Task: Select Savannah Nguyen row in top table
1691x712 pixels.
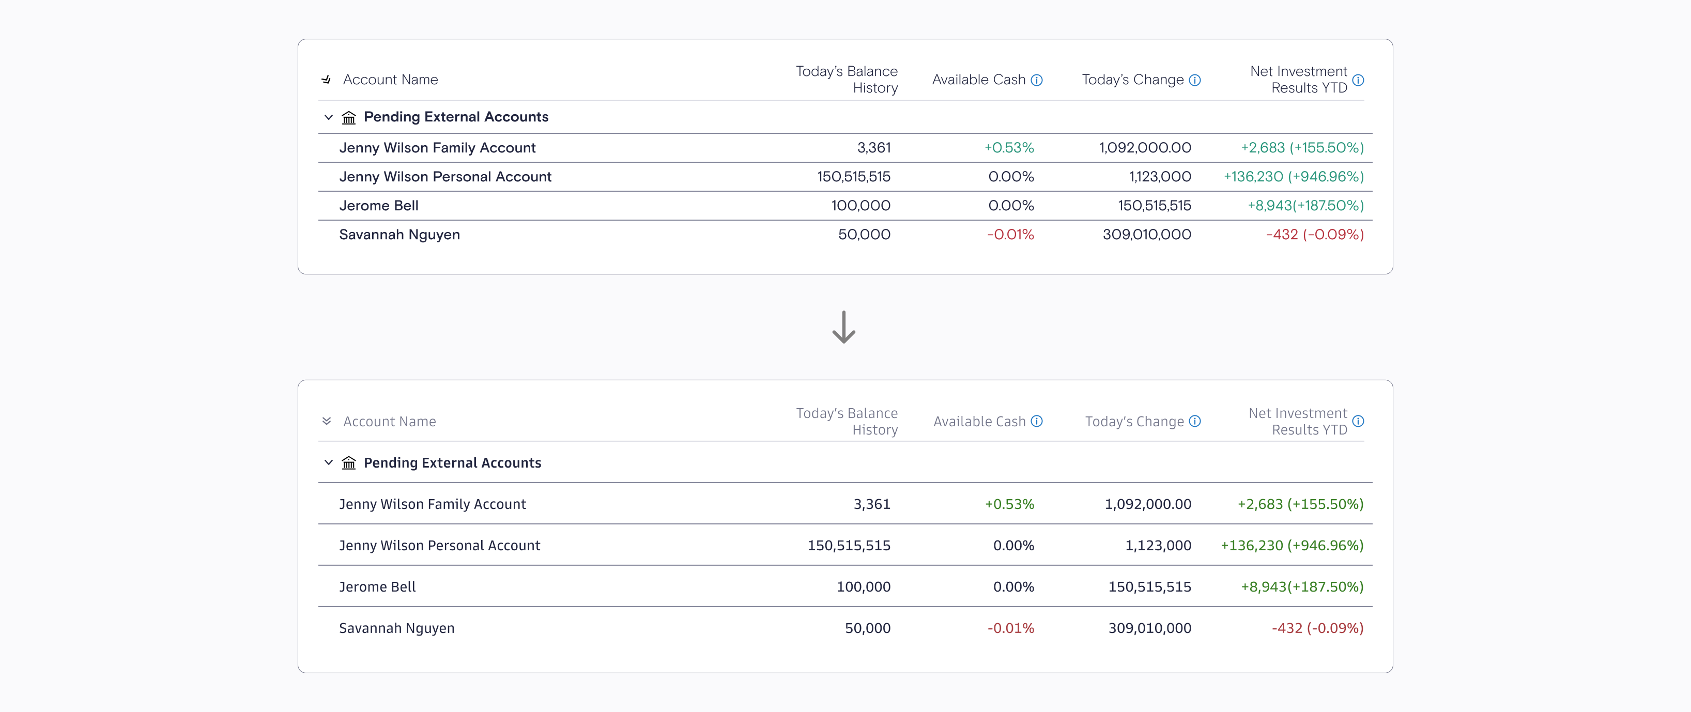Action: 845,235
